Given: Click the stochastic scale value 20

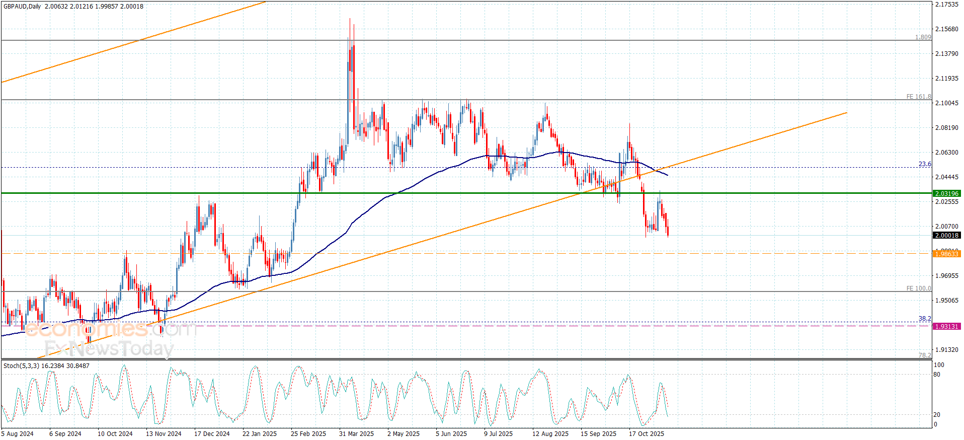Looking at the screenshot, I should (x=937, y=415).
